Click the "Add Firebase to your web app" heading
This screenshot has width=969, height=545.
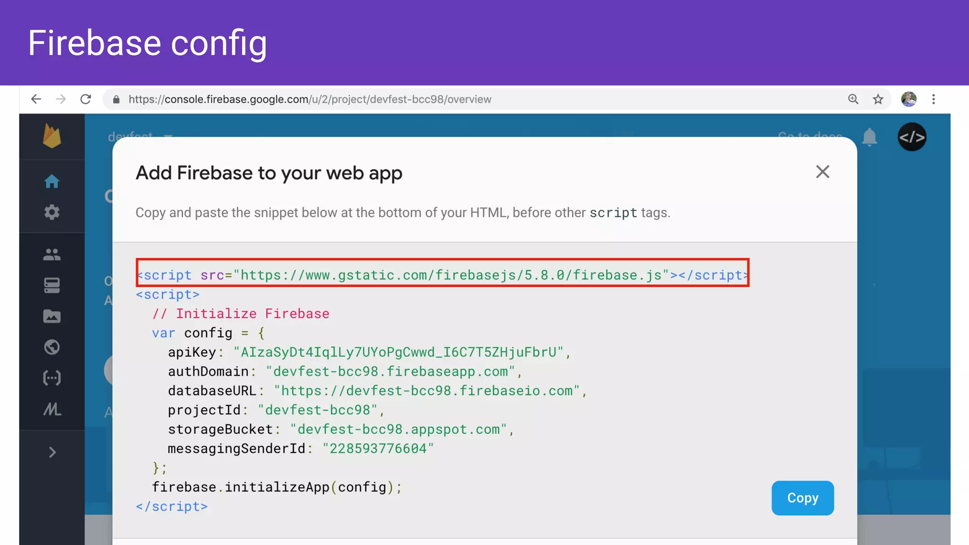[269, 173]
